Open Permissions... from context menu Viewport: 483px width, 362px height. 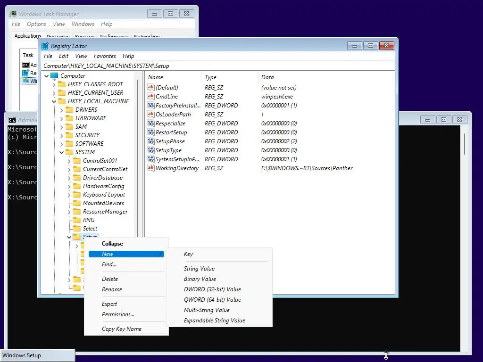tap(118, 314)
